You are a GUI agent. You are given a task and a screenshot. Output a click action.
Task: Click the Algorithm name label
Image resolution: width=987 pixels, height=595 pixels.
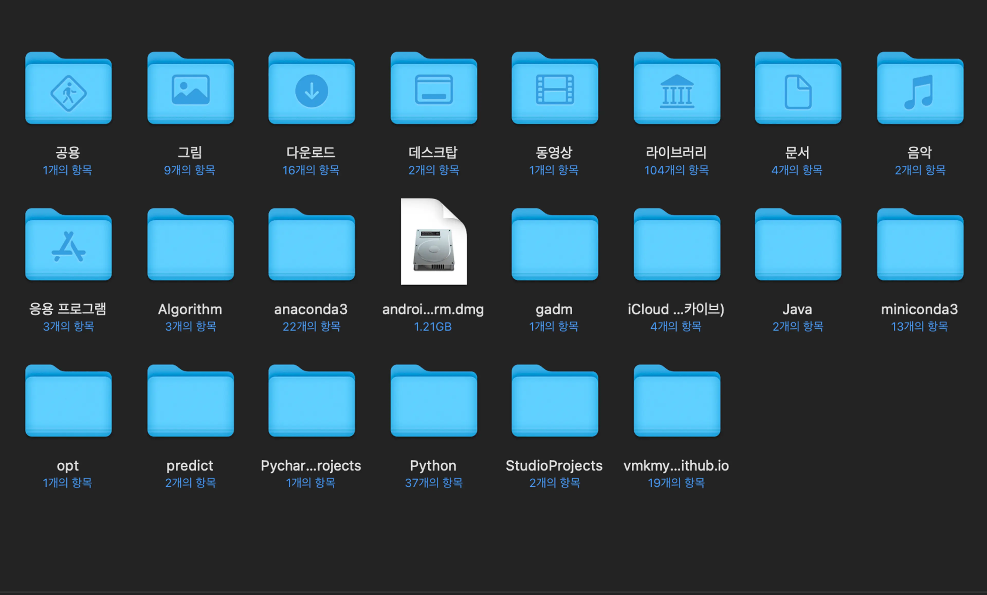click(x=190, y=309)
